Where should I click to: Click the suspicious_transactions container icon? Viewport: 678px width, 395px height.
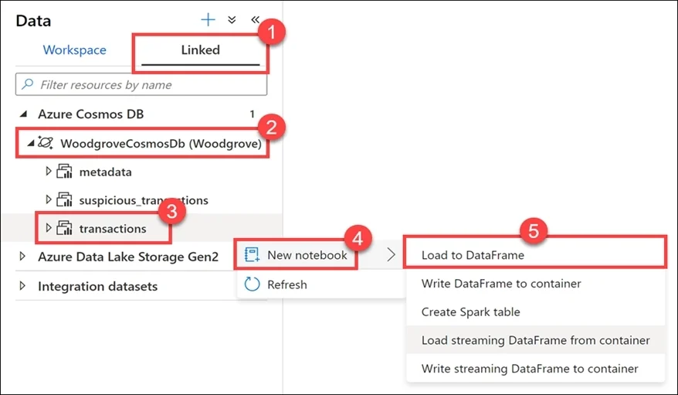(64, 200)
